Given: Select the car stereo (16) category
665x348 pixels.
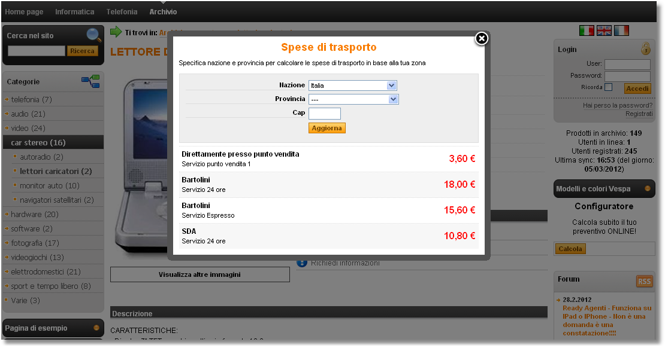Looking at the screenshot, I should 53,142.
